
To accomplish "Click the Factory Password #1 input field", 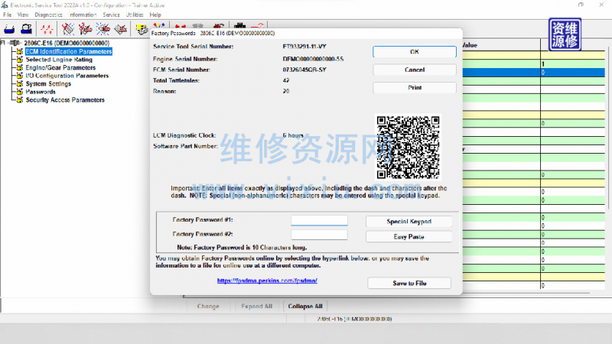I will click(x=319, y=221).
